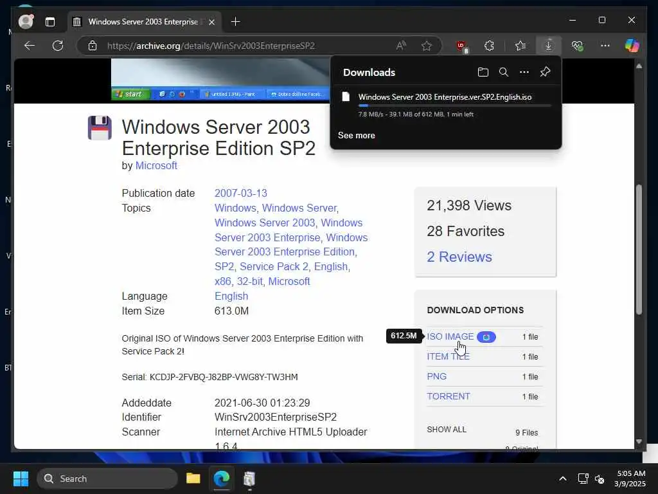This screenshot has width=658, height=494.
Task: Close the Windows Server 2003 Enterprise tab
Action: 212,22
